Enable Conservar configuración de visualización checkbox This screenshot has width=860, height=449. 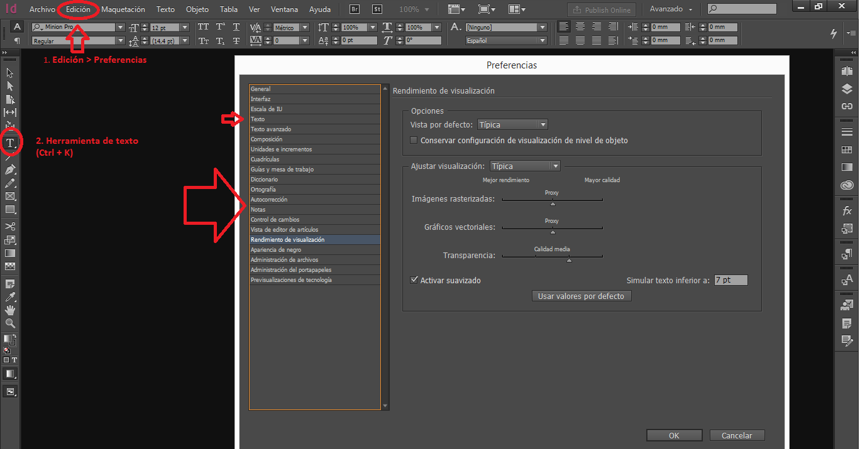click(414, 141)
